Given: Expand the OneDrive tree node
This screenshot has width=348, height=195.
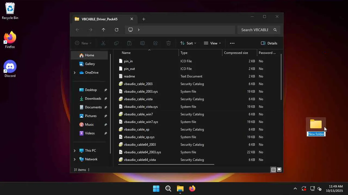Looking at the screenshot, I should 74,73.
